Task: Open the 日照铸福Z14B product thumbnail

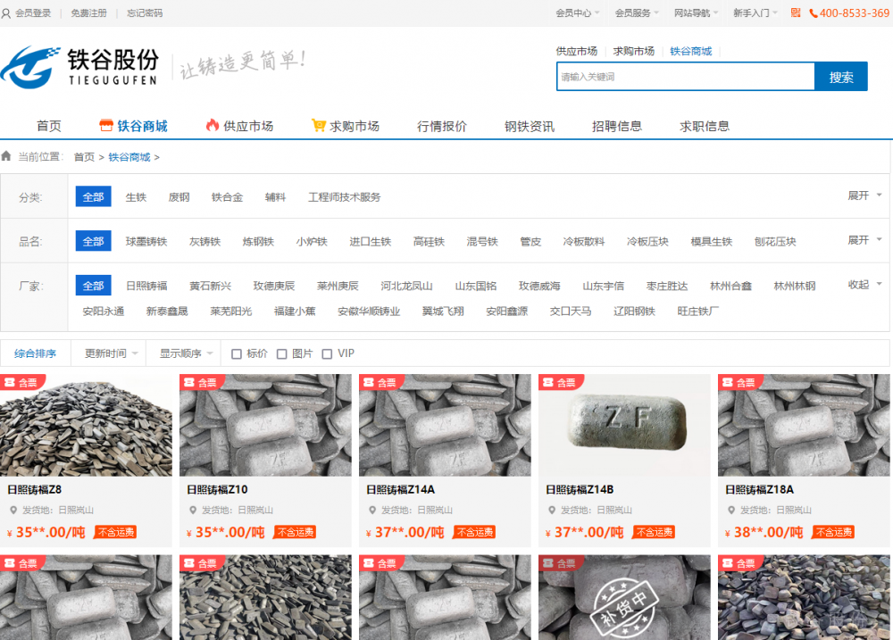Action: 624,425
